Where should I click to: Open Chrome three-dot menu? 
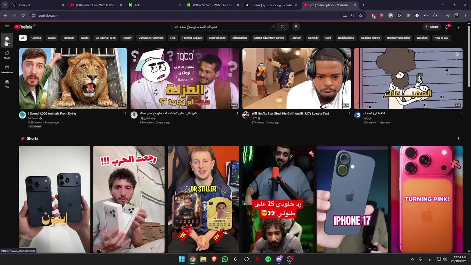pos(465,15)
